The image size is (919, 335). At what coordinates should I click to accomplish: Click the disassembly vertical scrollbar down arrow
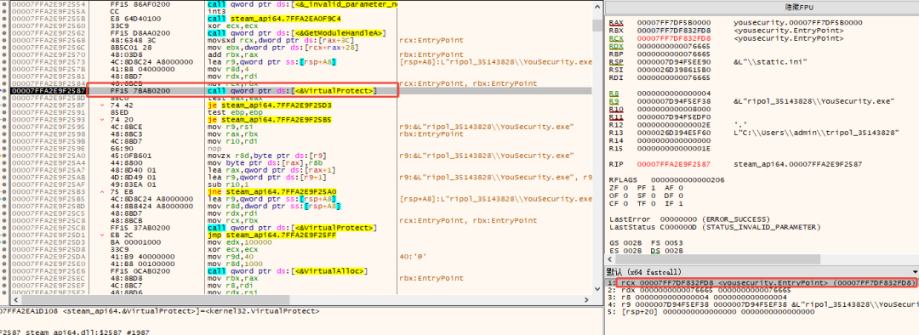[x=597, y=290]
